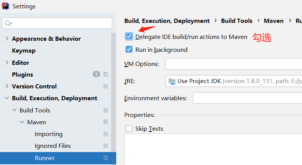The width and height of the screenshot is (302, 165).
Task: Click the project-level icon beside Runner
Action: pyautogui.click(x=106, y=158)
